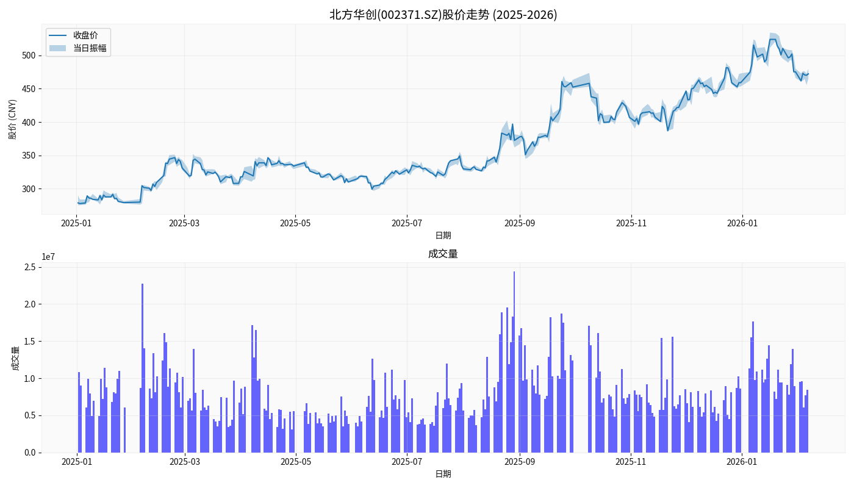The image size is (854, 488).
Task: Click the tallest volume bar near 2025-09
Action: click(514, 362)
